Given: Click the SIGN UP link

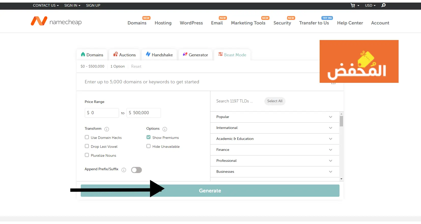Looking at the screenshot, I should [x=93, y=5].
